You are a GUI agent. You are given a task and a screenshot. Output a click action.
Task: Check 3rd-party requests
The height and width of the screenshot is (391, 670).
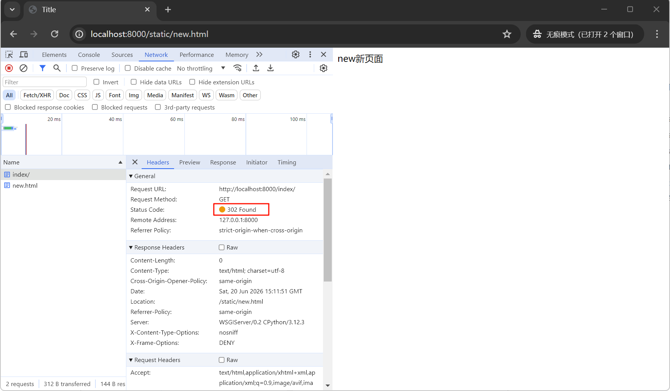(158, 107)
